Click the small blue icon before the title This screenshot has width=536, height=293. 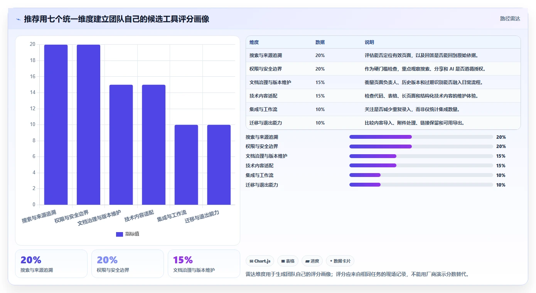18,19
